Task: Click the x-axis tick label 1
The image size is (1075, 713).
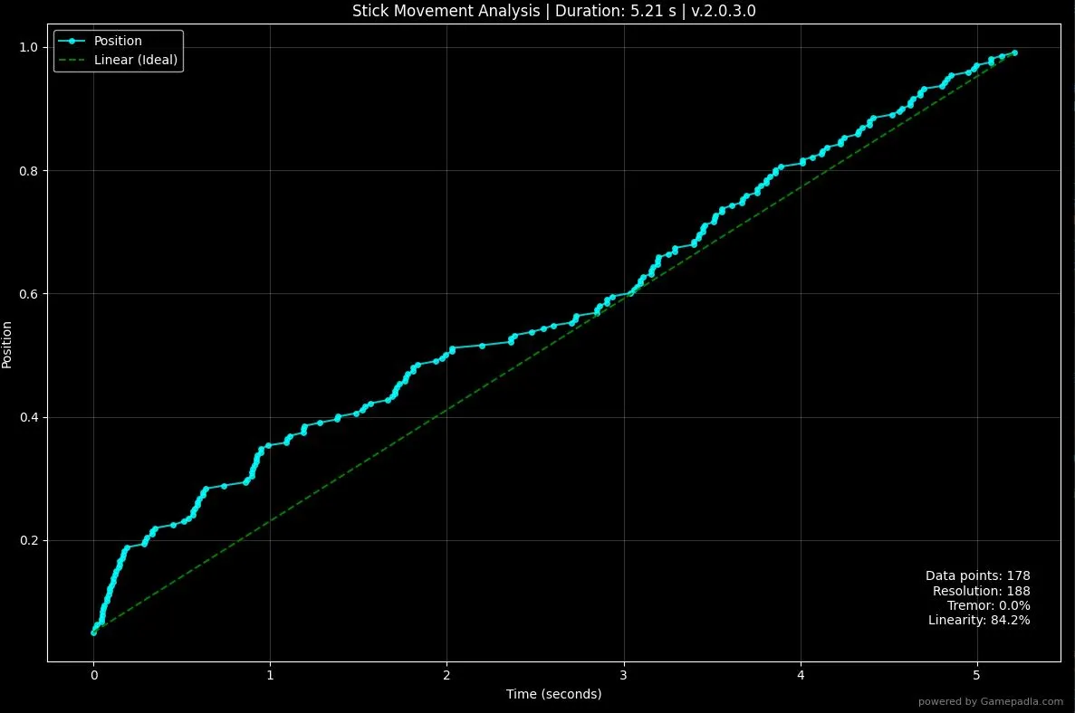Action: tap(270, 675)
